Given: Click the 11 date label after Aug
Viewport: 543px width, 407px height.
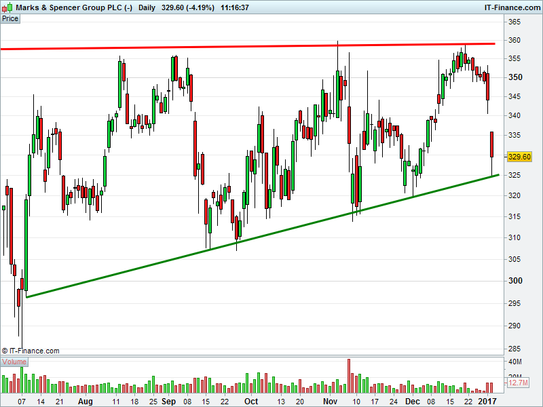Looking at the screenshot, I should [x=116, y=402].
